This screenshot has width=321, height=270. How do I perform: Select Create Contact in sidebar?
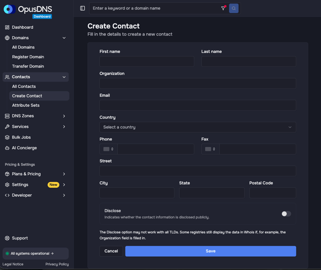(39, 96)
